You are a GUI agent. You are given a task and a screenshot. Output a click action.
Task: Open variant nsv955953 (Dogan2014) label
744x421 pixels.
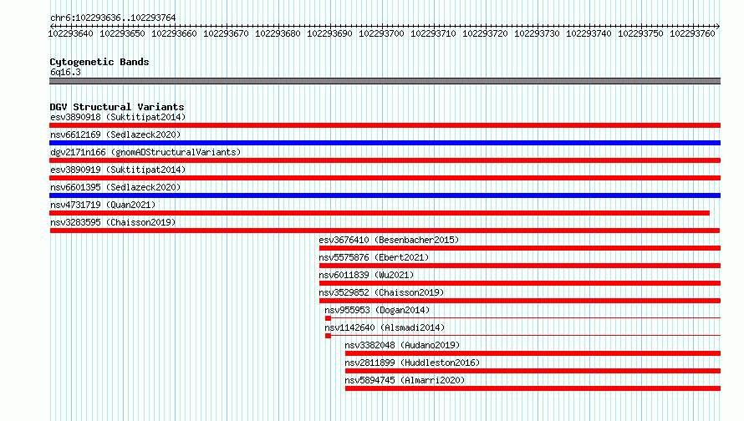coord(377,310)
